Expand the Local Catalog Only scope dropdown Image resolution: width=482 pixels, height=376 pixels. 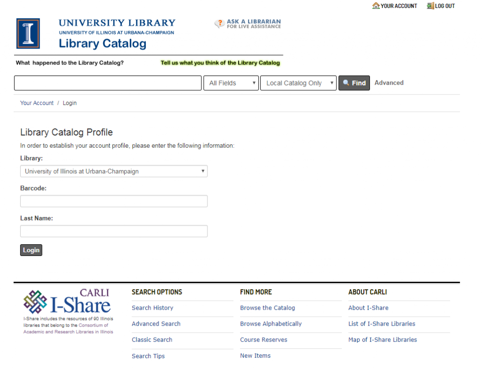(x=298, y=83)
